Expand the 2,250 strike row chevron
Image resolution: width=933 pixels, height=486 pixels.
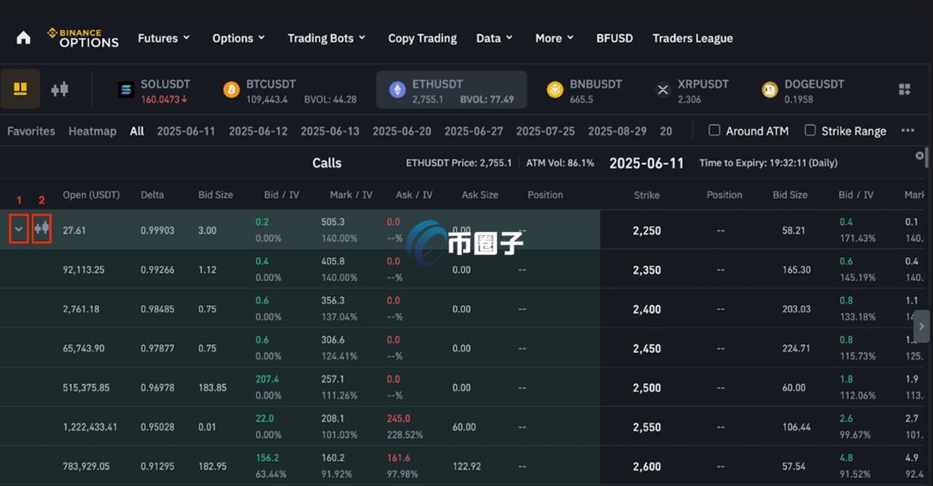click(x=19, y=230)
